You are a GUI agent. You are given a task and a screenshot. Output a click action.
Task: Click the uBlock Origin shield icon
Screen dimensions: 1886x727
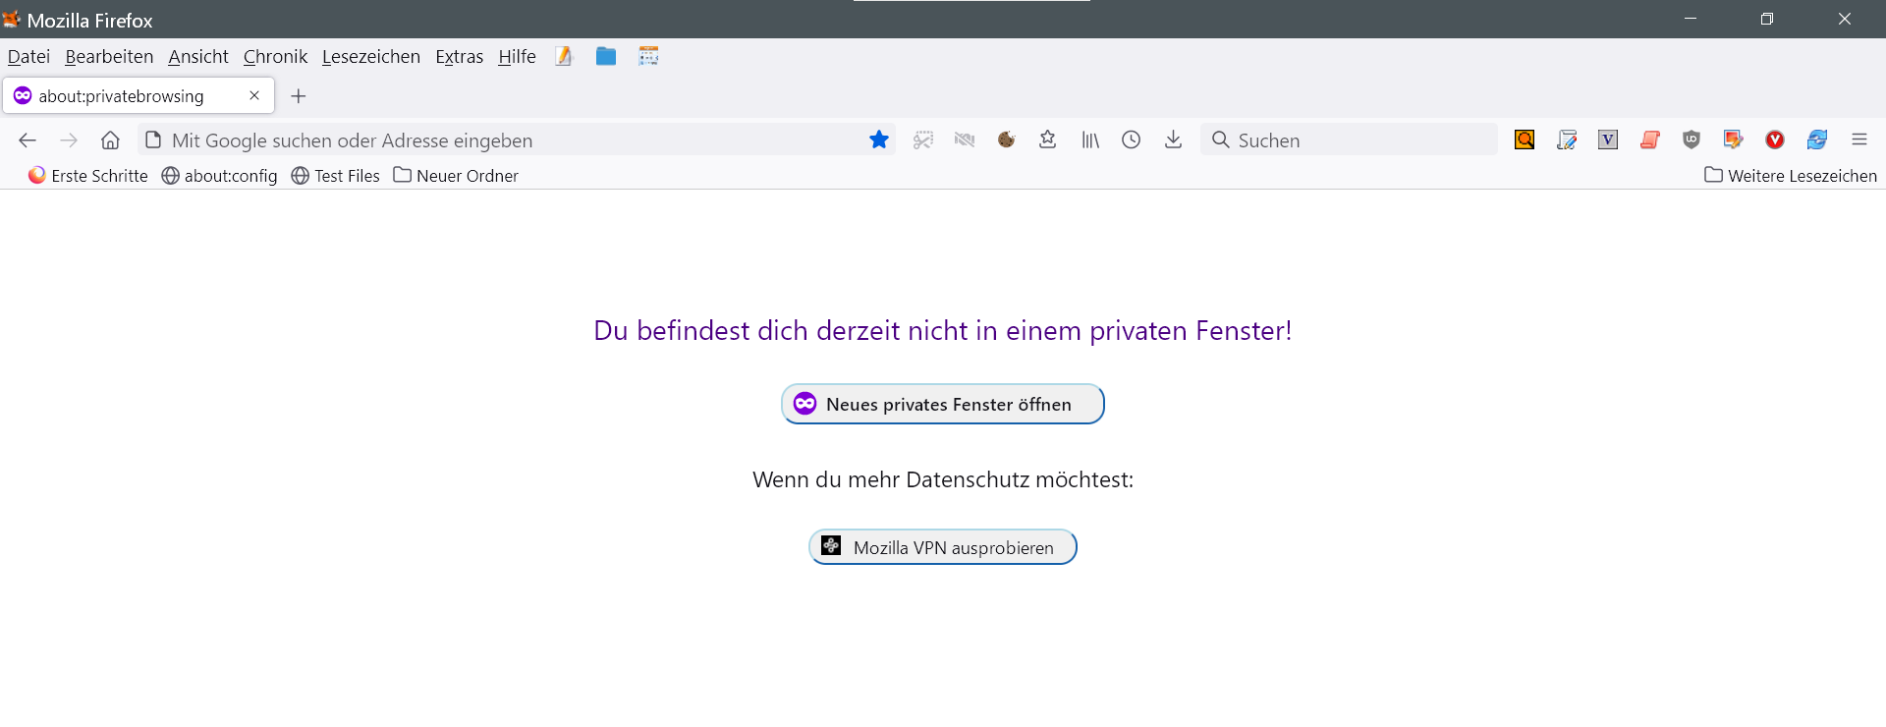1691,140
